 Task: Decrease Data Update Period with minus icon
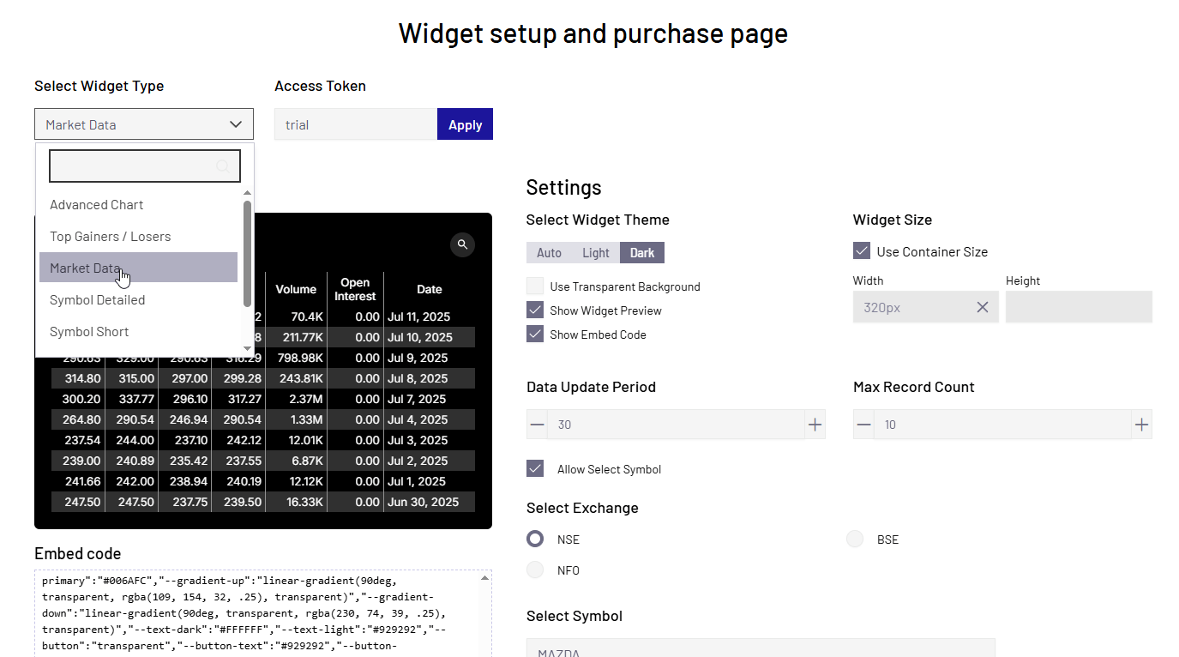click(x=538, y=425)
